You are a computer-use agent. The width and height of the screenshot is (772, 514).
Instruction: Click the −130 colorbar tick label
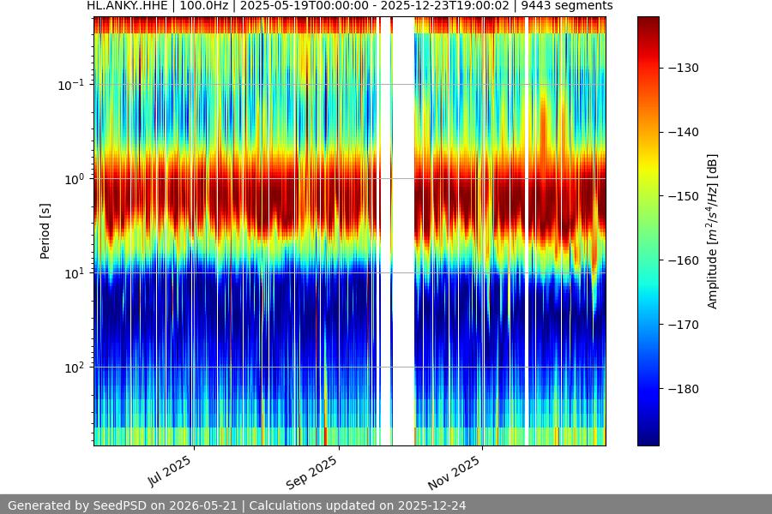click(684, 68)
